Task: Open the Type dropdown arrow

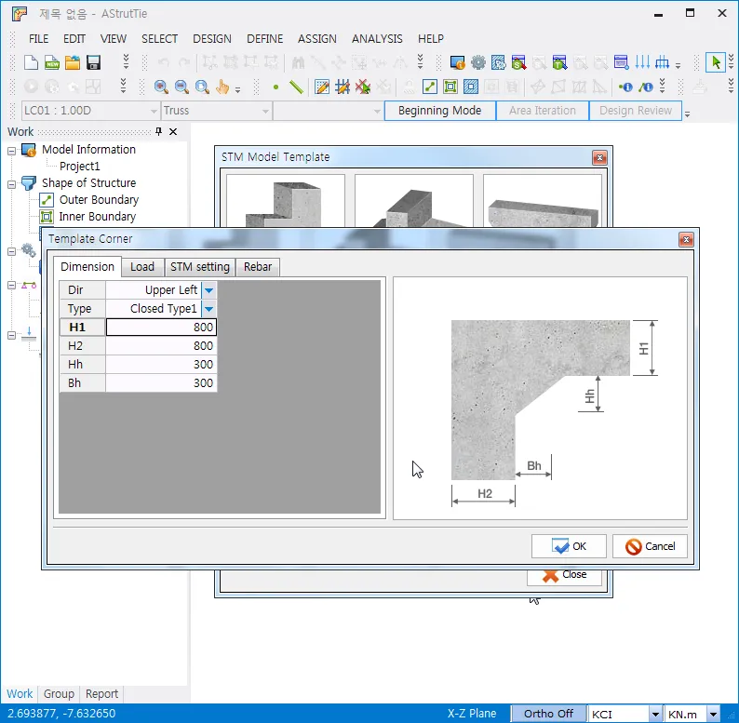Action: coord(208,309)
